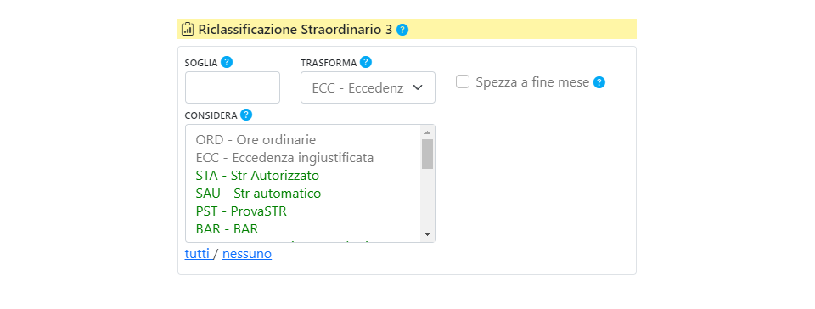815x309 pixels.
Task: Choose SAU - Str automatico in list
Action: click(x=258, y=194)
